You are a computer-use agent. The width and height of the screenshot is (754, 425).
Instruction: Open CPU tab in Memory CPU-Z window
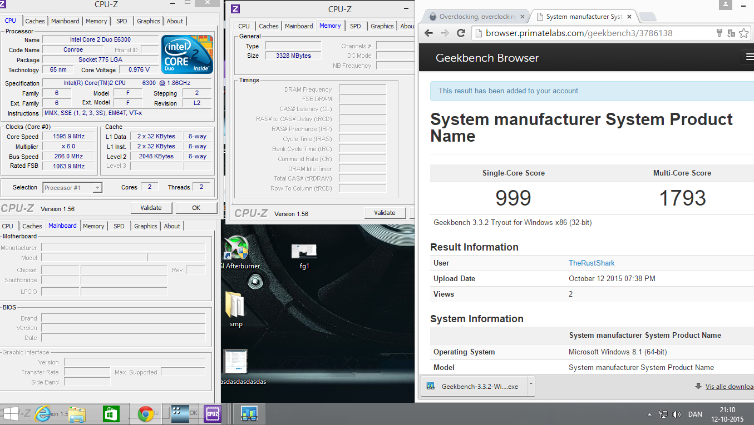pos(244,26)
